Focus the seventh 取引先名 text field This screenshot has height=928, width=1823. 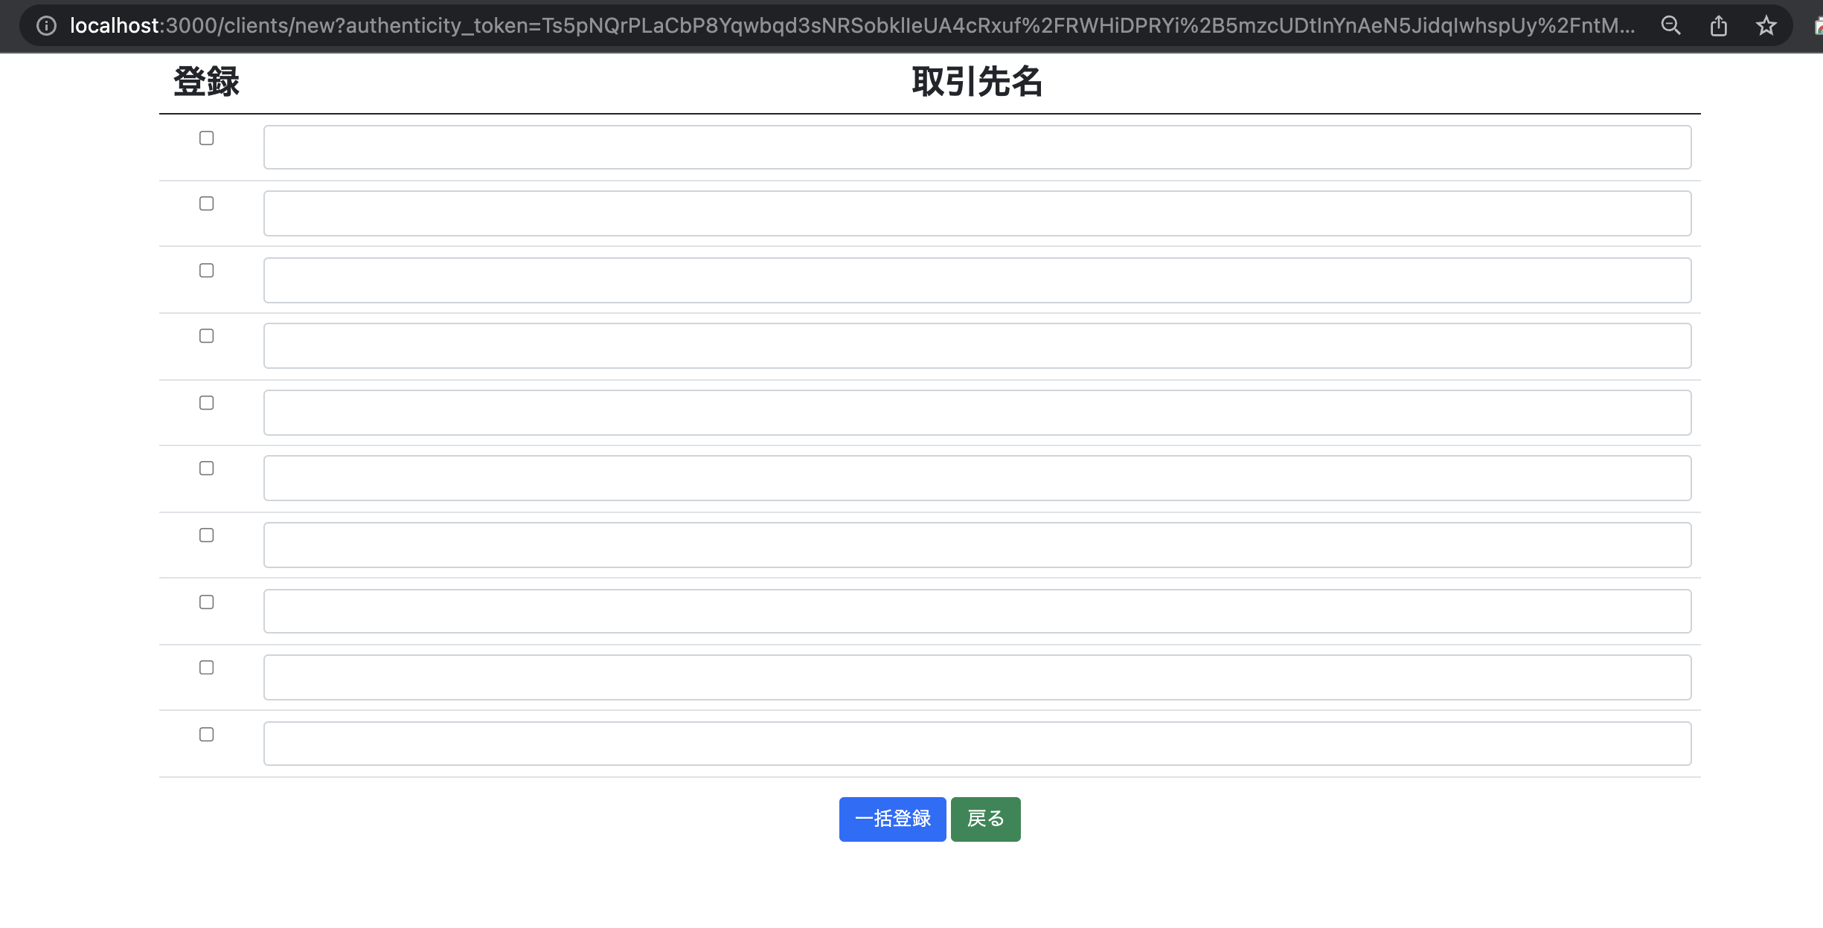(977, 545)
